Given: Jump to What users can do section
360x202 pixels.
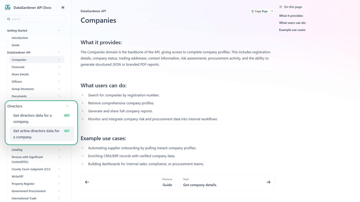Looking at the screenshot, I should [x=292, y=23].
